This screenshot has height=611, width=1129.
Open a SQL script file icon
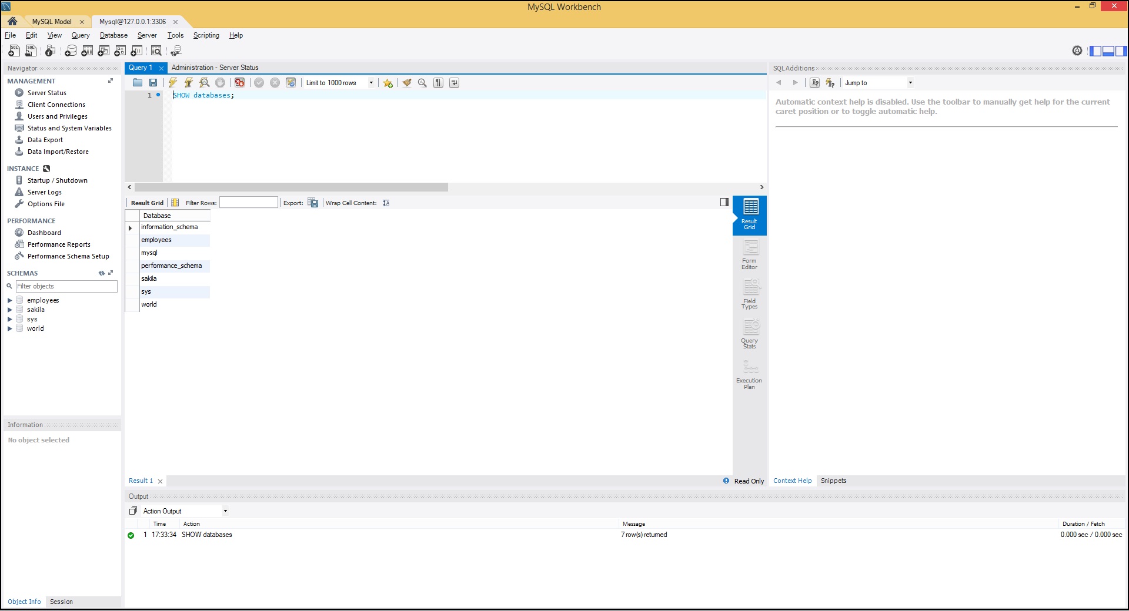pos(31,51)
